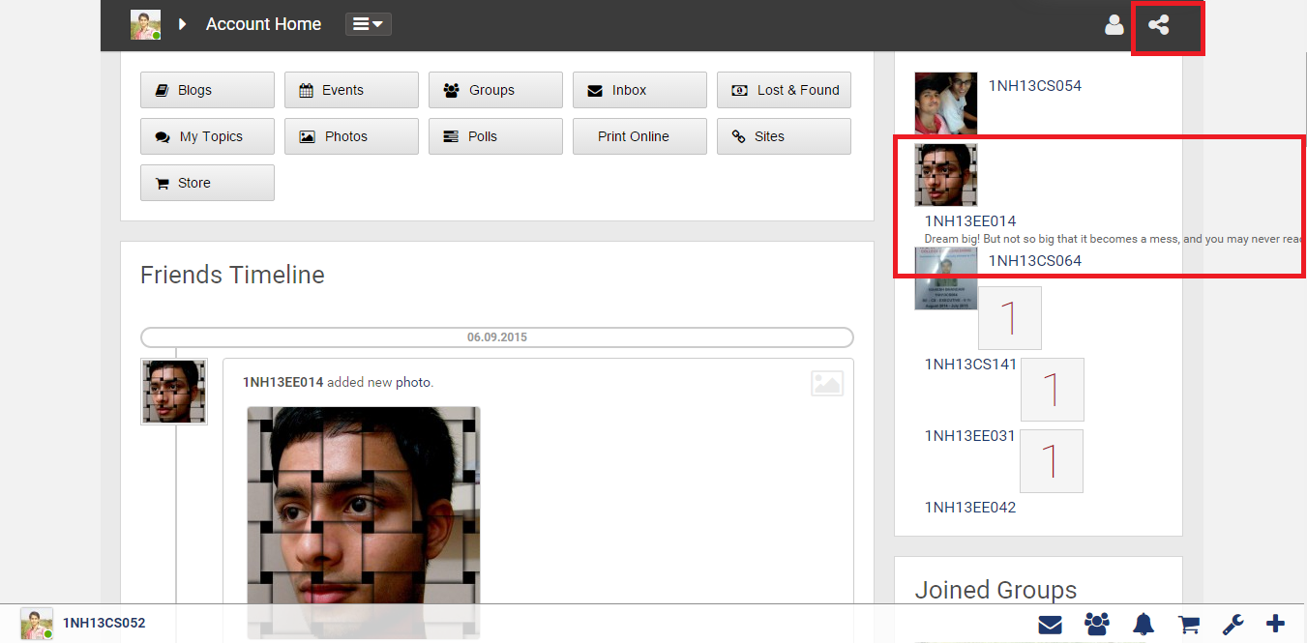Open the Blogs section

pos(207,90)
